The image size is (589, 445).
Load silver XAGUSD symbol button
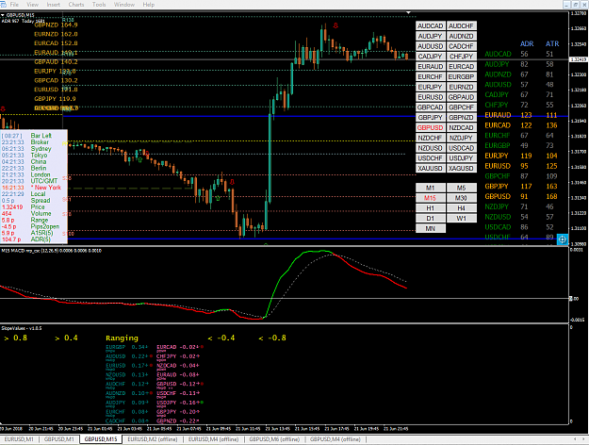pyautogui.click(x=461, y=169)
